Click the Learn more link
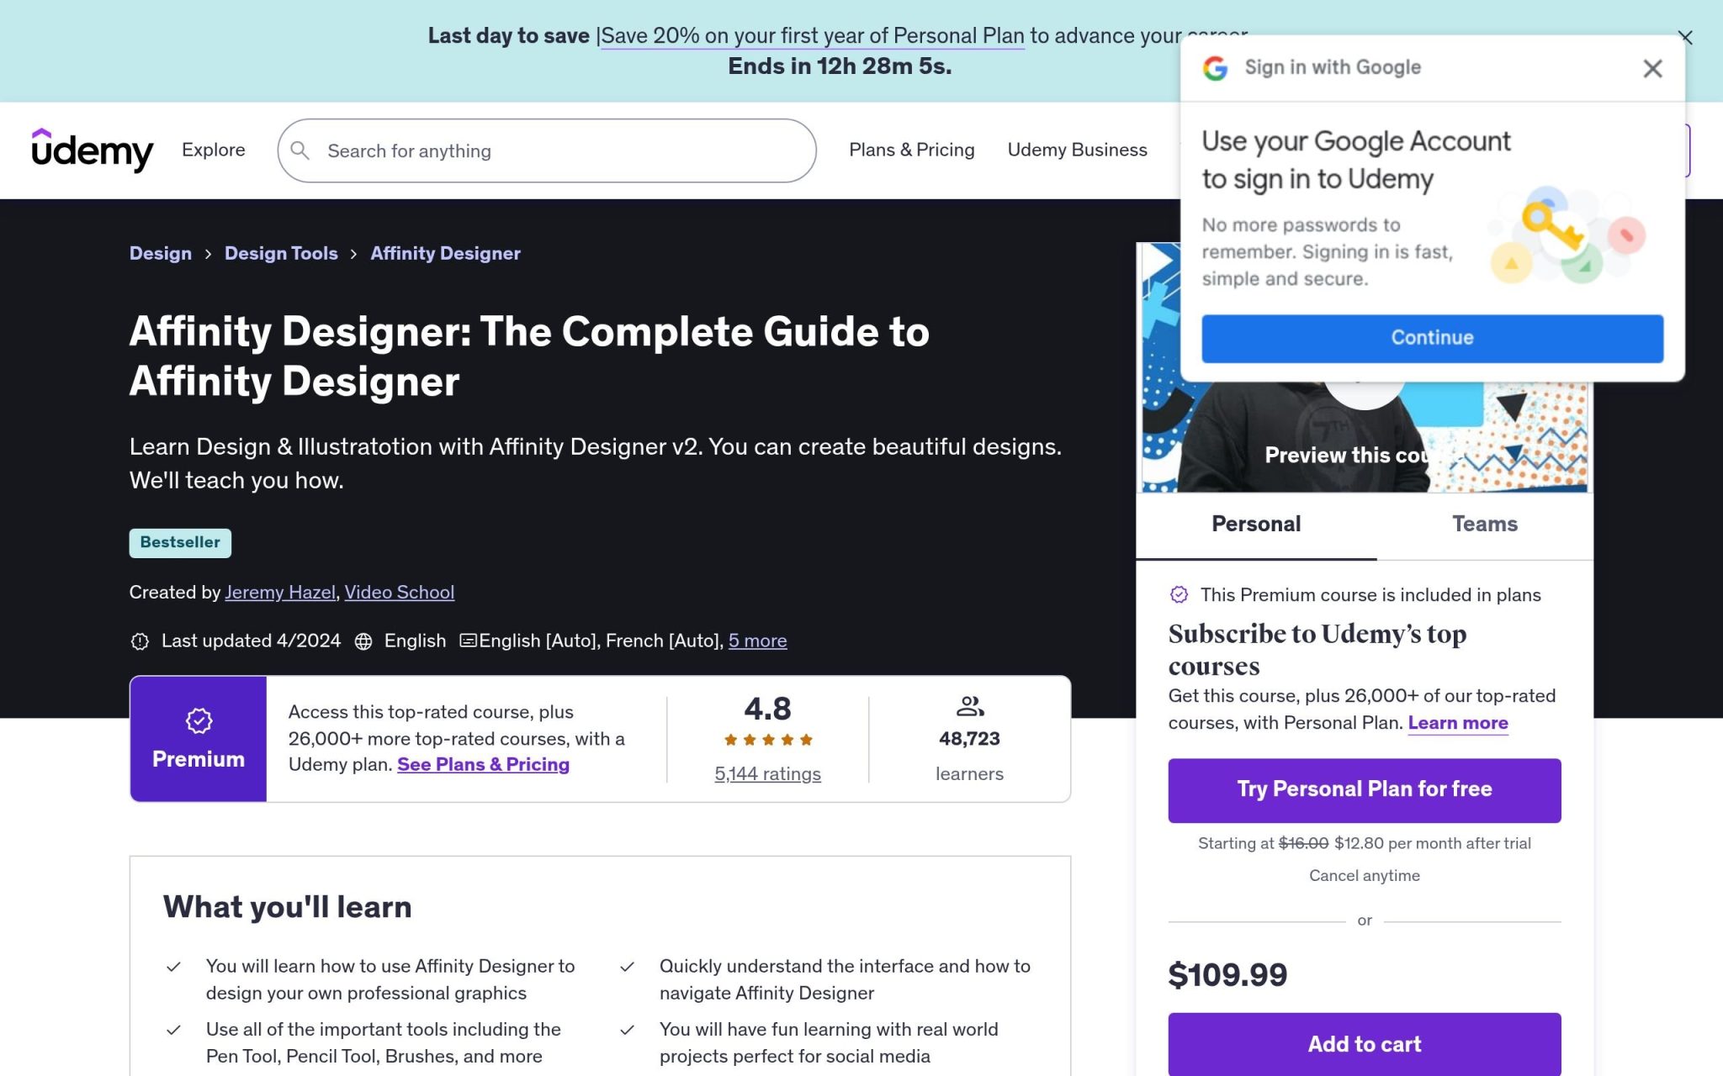This screenshot has width=1723, height=1076. 1457,723
